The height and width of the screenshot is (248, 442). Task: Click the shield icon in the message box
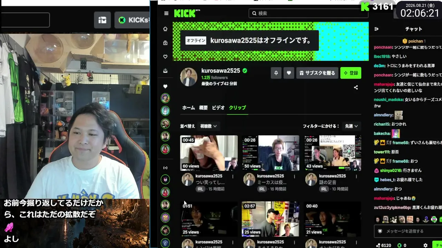point(380,231)
